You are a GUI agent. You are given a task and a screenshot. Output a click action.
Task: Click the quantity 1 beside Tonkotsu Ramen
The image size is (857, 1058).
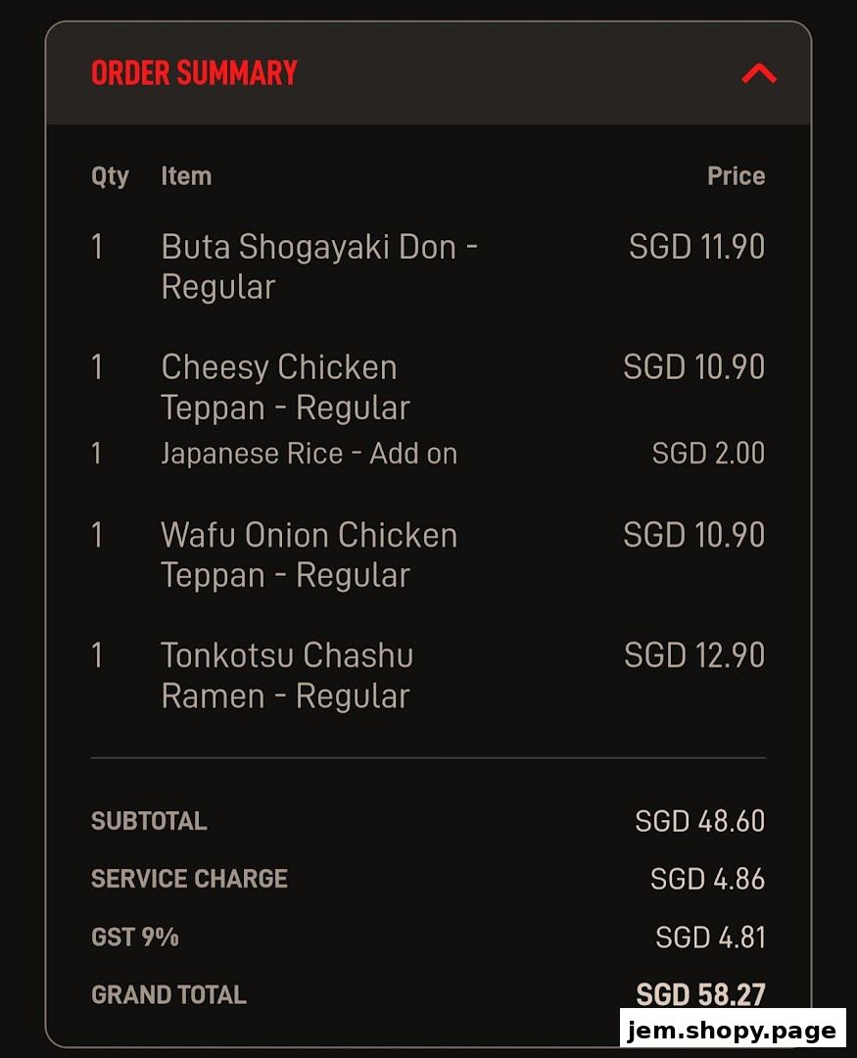tap(98, 654)
